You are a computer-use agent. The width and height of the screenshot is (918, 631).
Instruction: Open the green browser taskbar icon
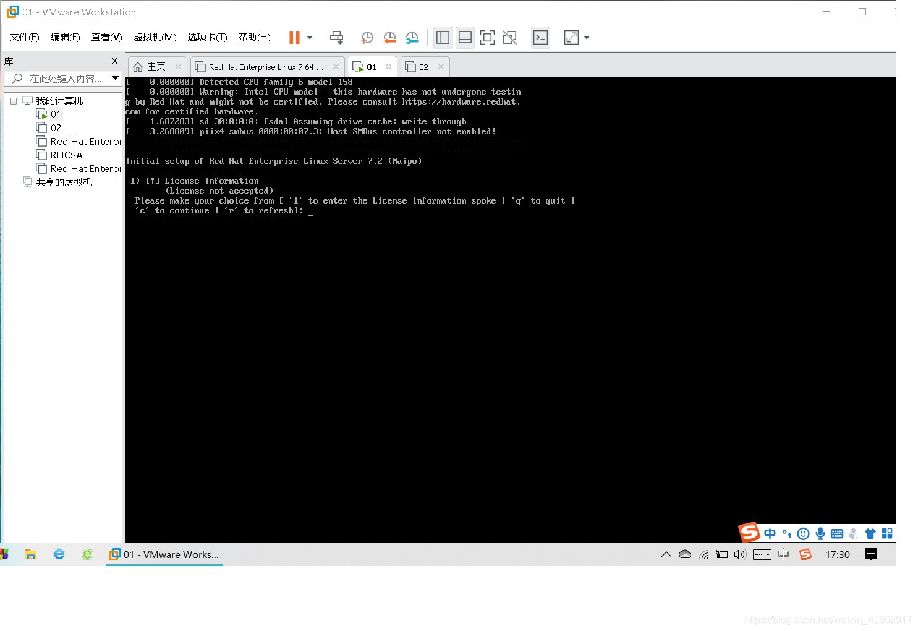tap(87, 554)
